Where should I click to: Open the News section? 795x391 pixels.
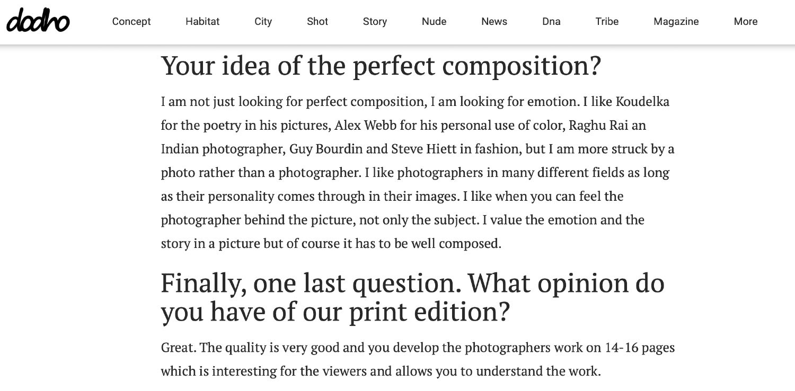point(494,22)
